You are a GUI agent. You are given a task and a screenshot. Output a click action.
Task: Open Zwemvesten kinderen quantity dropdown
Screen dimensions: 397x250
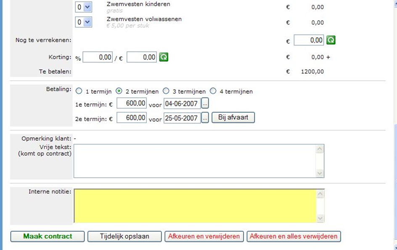(83, 7)
